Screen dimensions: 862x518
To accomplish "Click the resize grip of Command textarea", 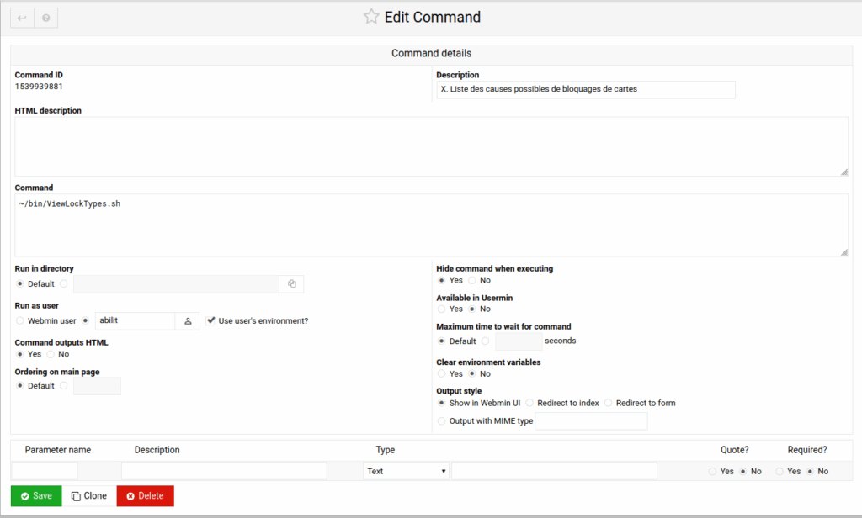I will point(843,252).
